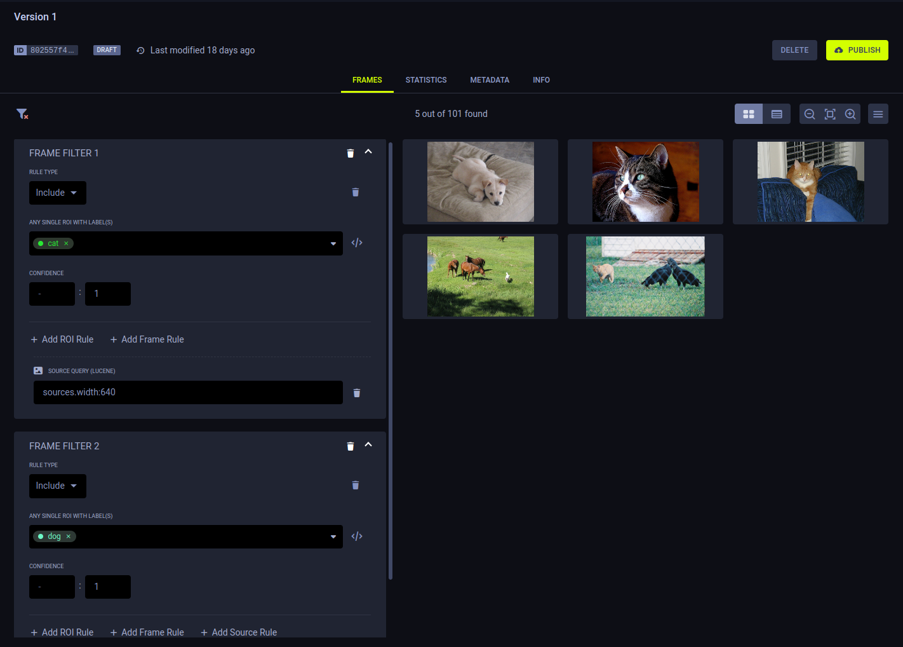Delete the sources.width source query
This screenshot has height=647, width=903.
click(x=356, y=393)
